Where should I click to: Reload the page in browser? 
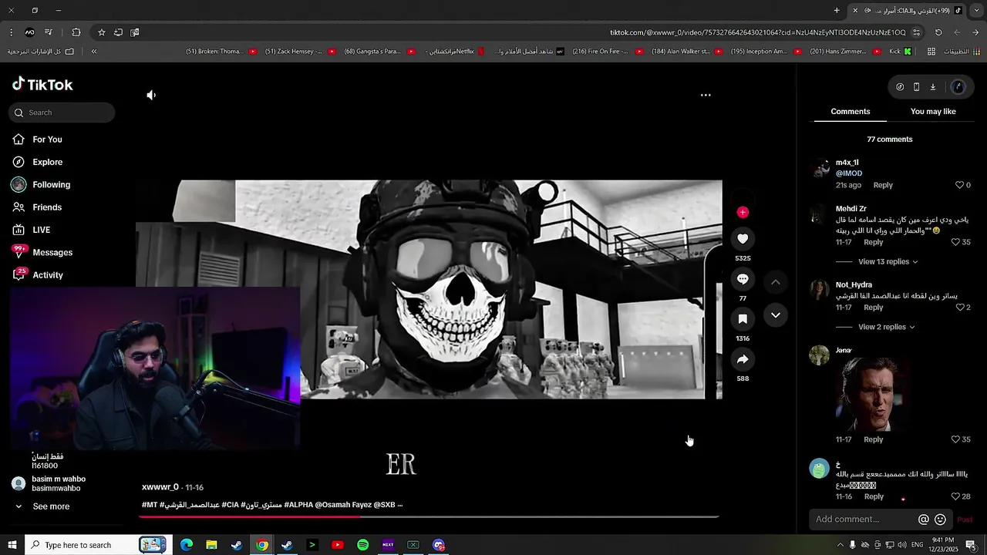pos(938,32)
